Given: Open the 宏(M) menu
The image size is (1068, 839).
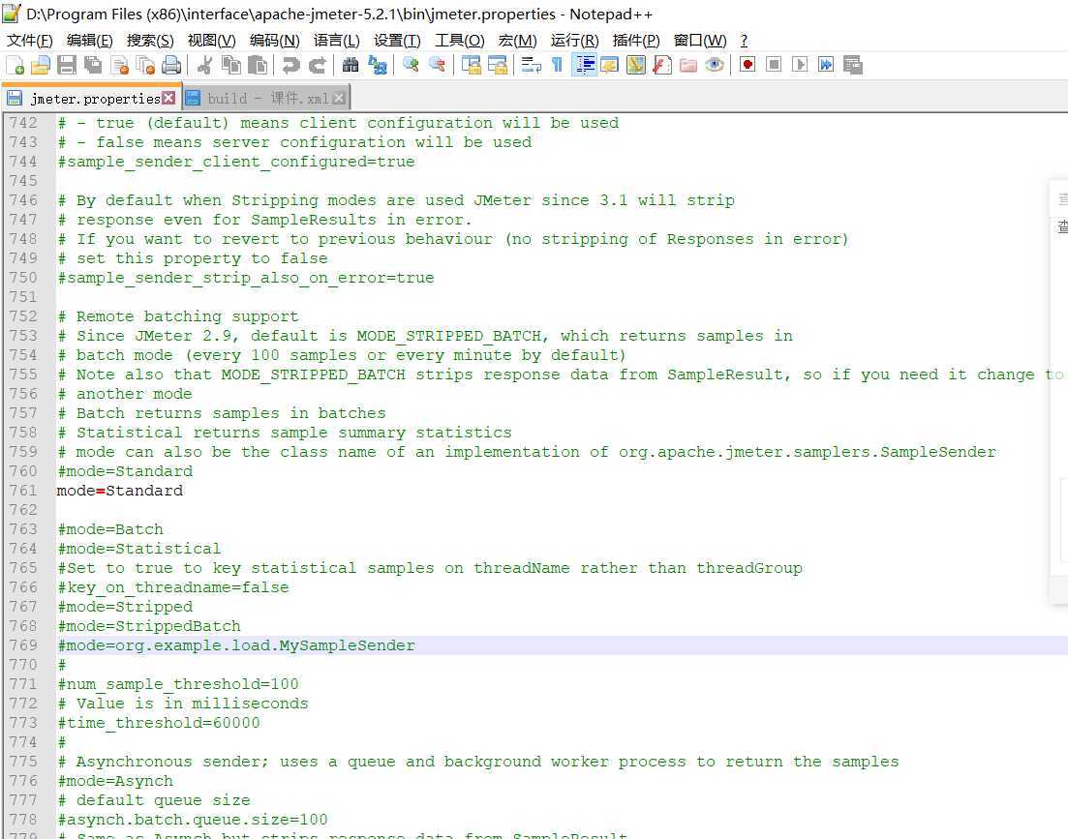Looking at the screenshot, I should click(517, 41).
